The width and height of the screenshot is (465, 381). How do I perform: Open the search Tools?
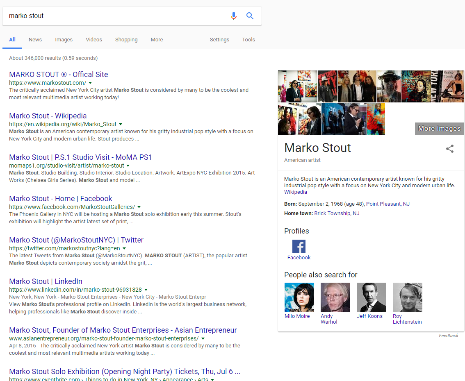(248, 39)
